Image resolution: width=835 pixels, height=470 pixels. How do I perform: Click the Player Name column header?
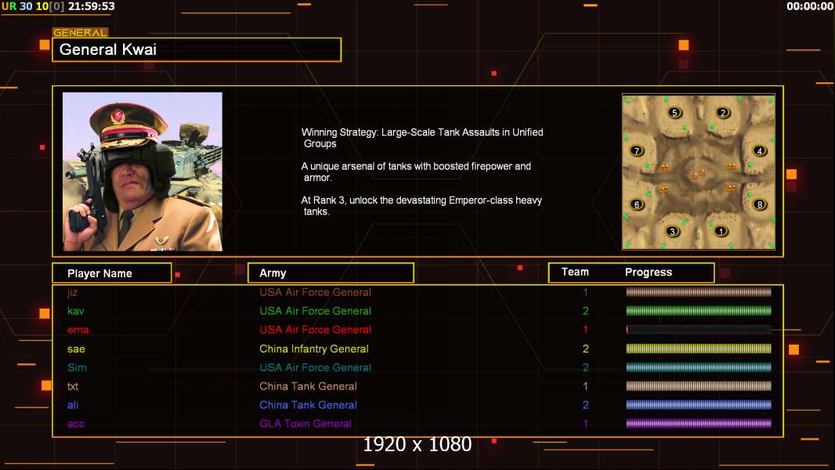click(x=112, y=273)
